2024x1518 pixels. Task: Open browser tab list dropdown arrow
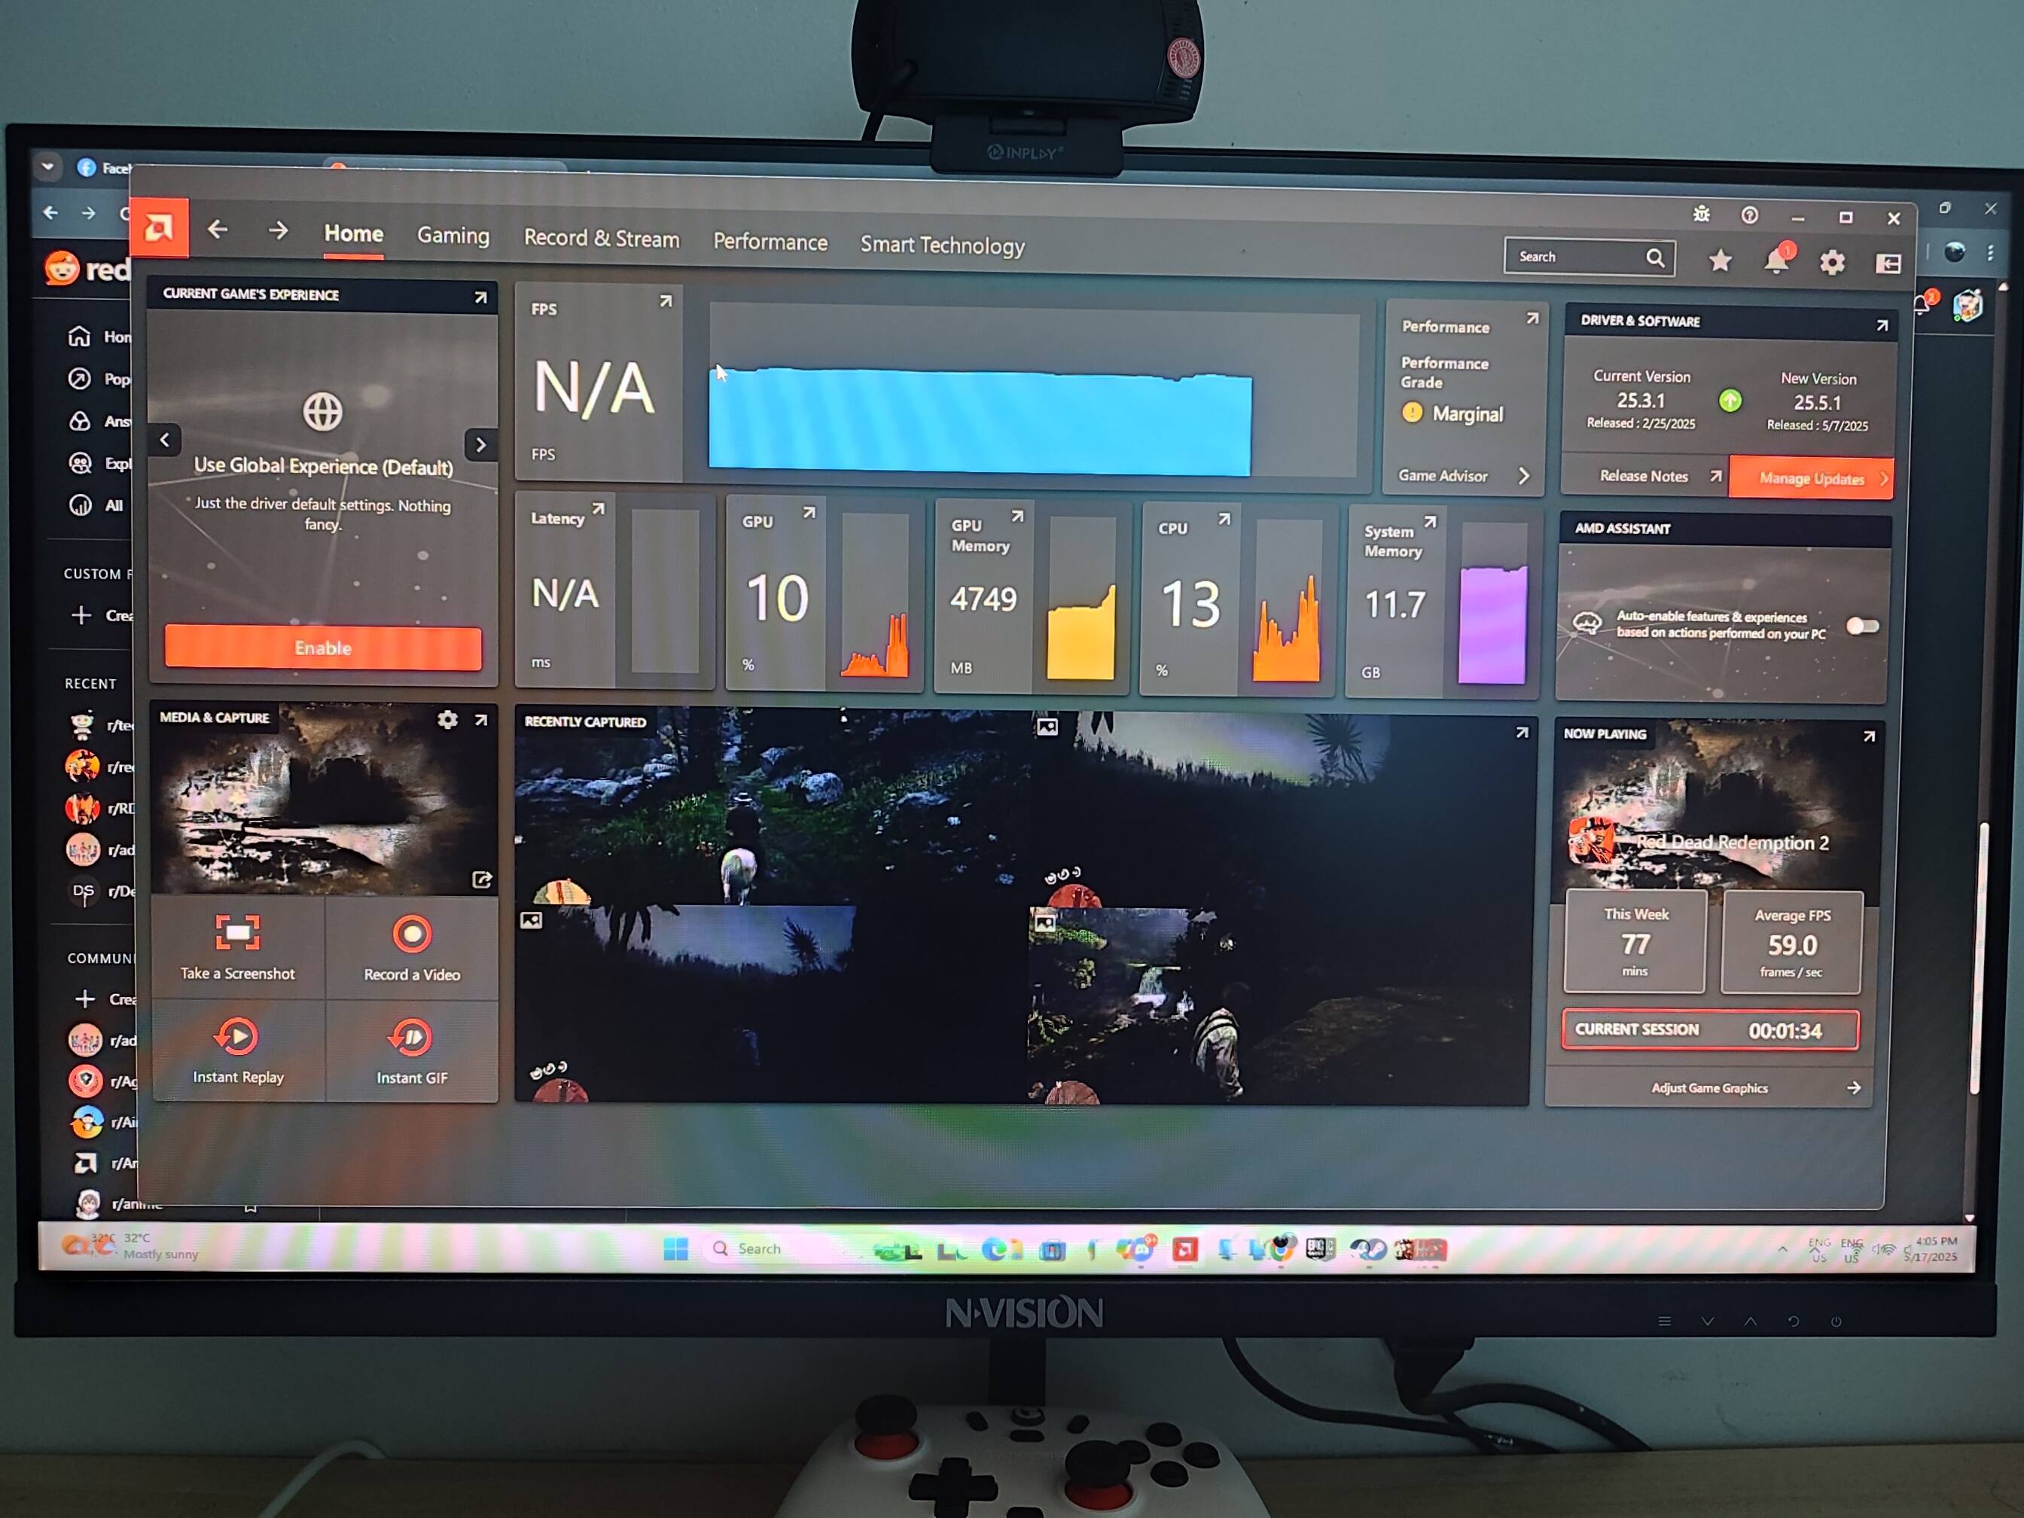coord(47,166)
